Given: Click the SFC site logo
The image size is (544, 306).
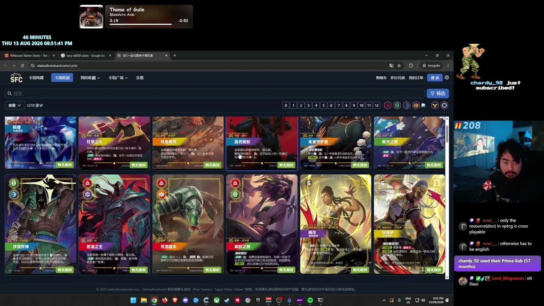Looking at the screenshot, I should click(x=16, y=78).
